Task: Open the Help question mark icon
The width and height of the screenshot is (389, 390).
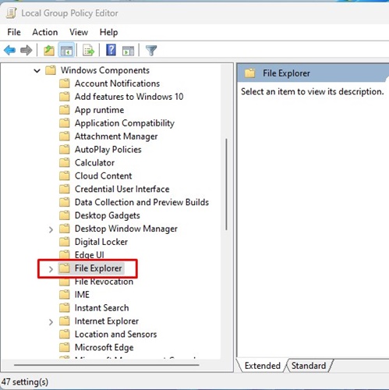Action: [111, 50]
